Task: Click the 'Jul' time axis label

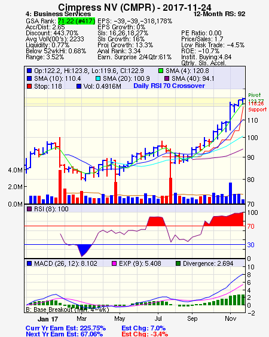Action: pyautogui.click(x=158, y=318)
